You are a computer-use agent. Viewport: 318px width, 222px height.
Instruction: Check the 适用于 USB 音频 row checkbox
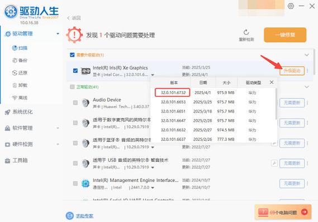pyautogui.click(x=75, y=163)
